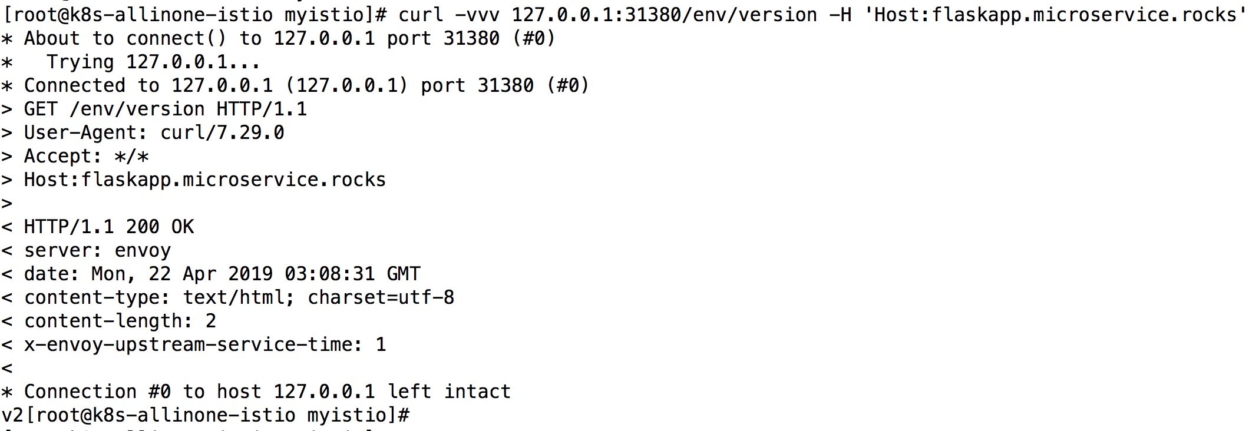Click the Accept: */* header line
1249x431 pixels.
click(75, 156)
